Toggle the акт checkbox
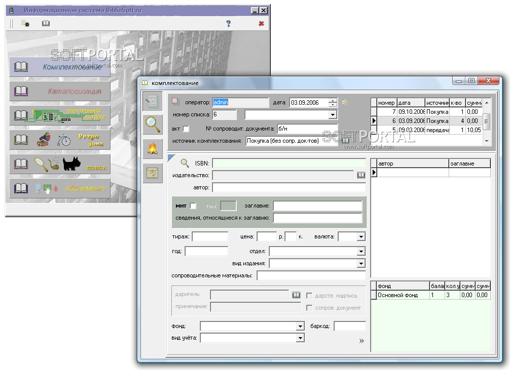This screenshot has width=510, height=370. 186,129
